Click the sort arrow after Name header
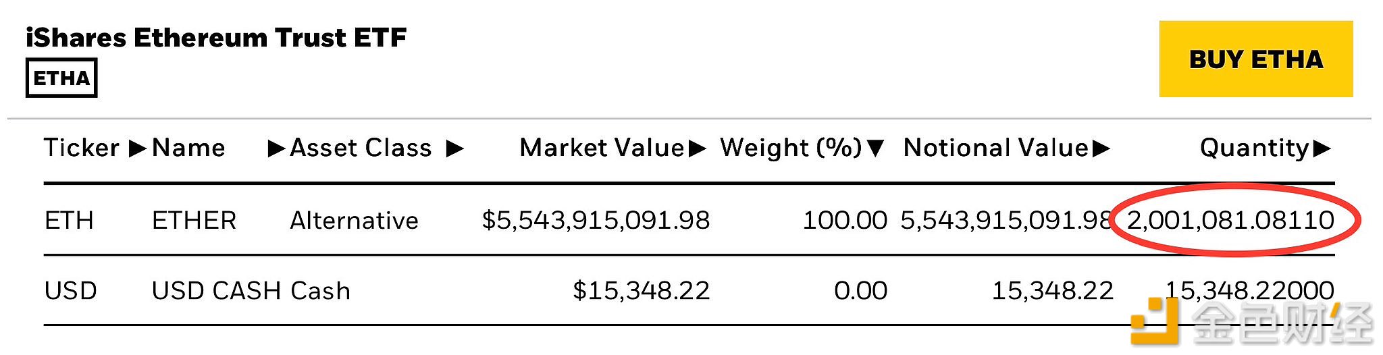The image size is (1383, 355). [x=276, y=148]
